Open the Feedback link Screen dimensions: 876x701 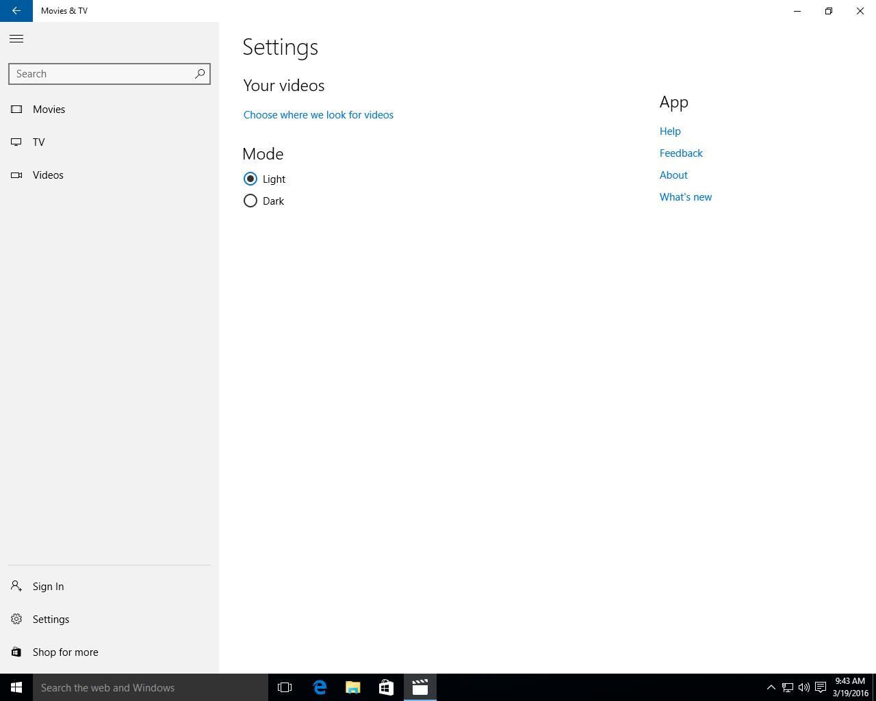tap(681, 153)
